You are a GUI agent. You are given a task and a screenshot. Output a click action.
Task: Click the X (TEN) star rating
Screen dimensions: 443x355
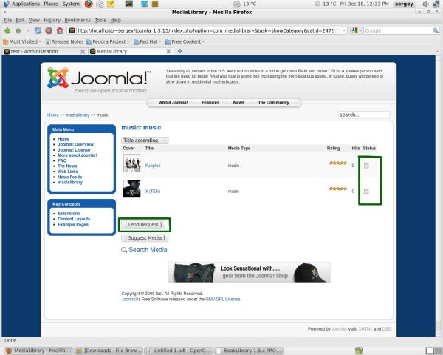pyautogui.click(x=337, y=189)
